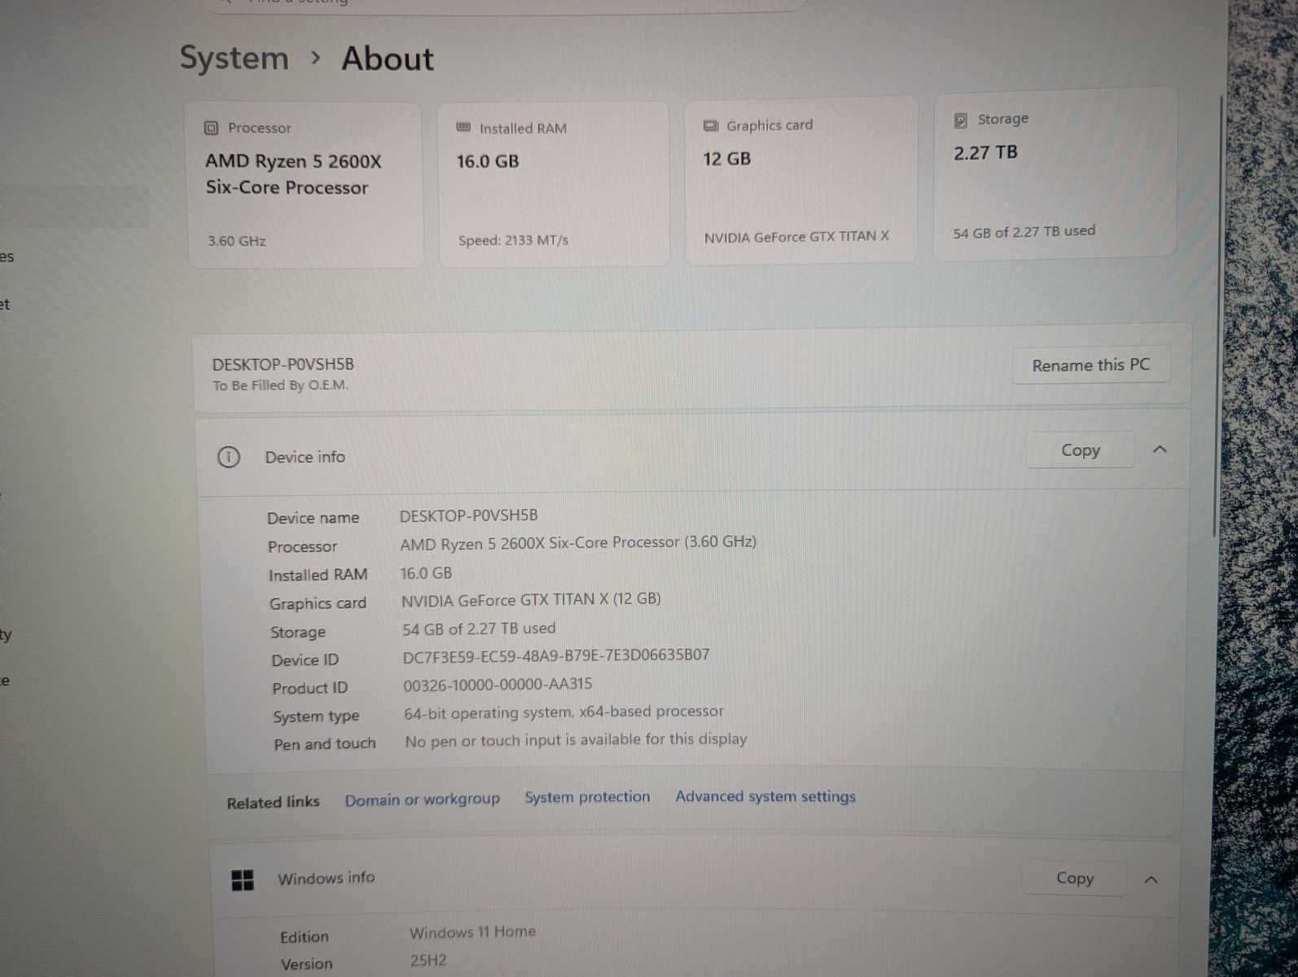
Task: Click the 'Windows info' section header label
Action: tap(326, 878)
